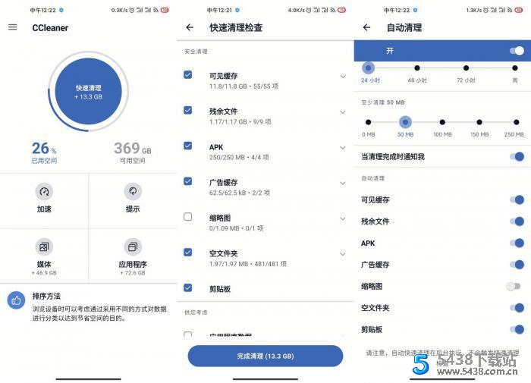
Task: Uncheck the Clipboard checkbox
Action: click(x=187, y=288)
